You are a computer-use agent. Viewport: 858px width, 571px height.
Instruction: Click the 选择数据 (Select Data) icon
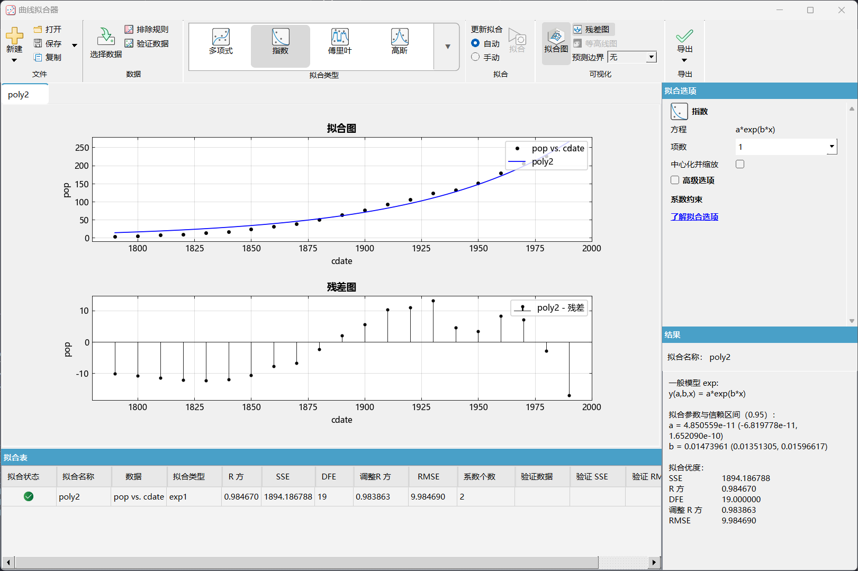106,37
